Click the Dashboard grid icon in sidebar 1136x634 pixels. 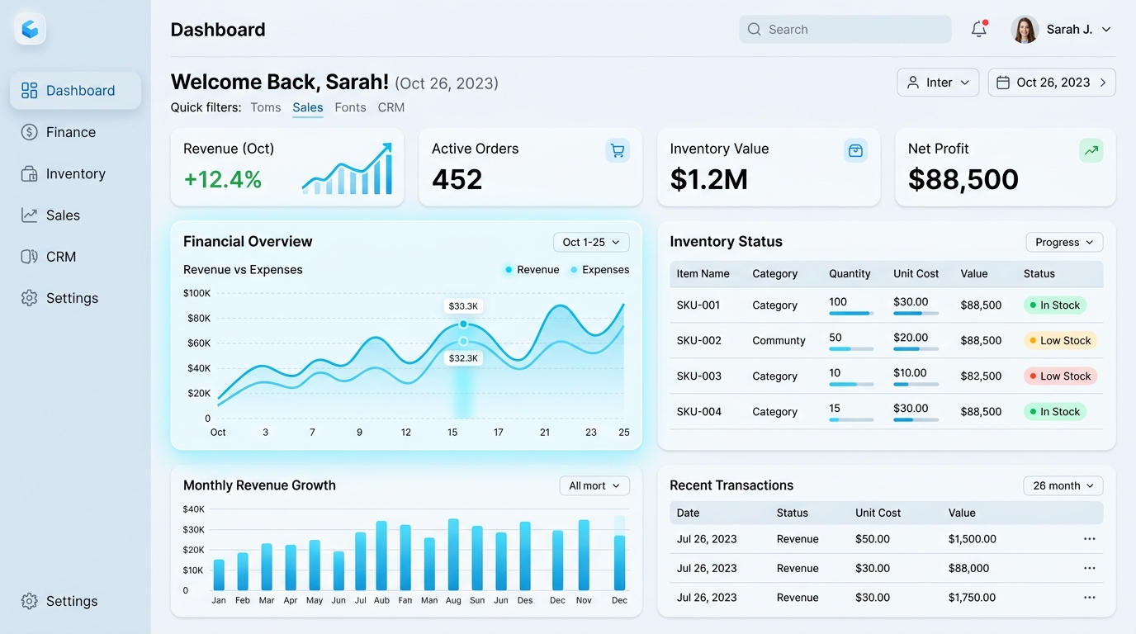(29, 91)
